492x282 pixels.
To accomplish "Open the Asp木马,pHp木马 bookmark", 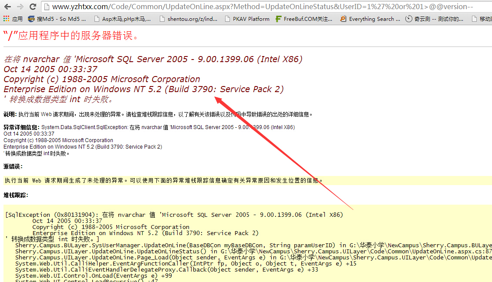I will tap(122, 19).
